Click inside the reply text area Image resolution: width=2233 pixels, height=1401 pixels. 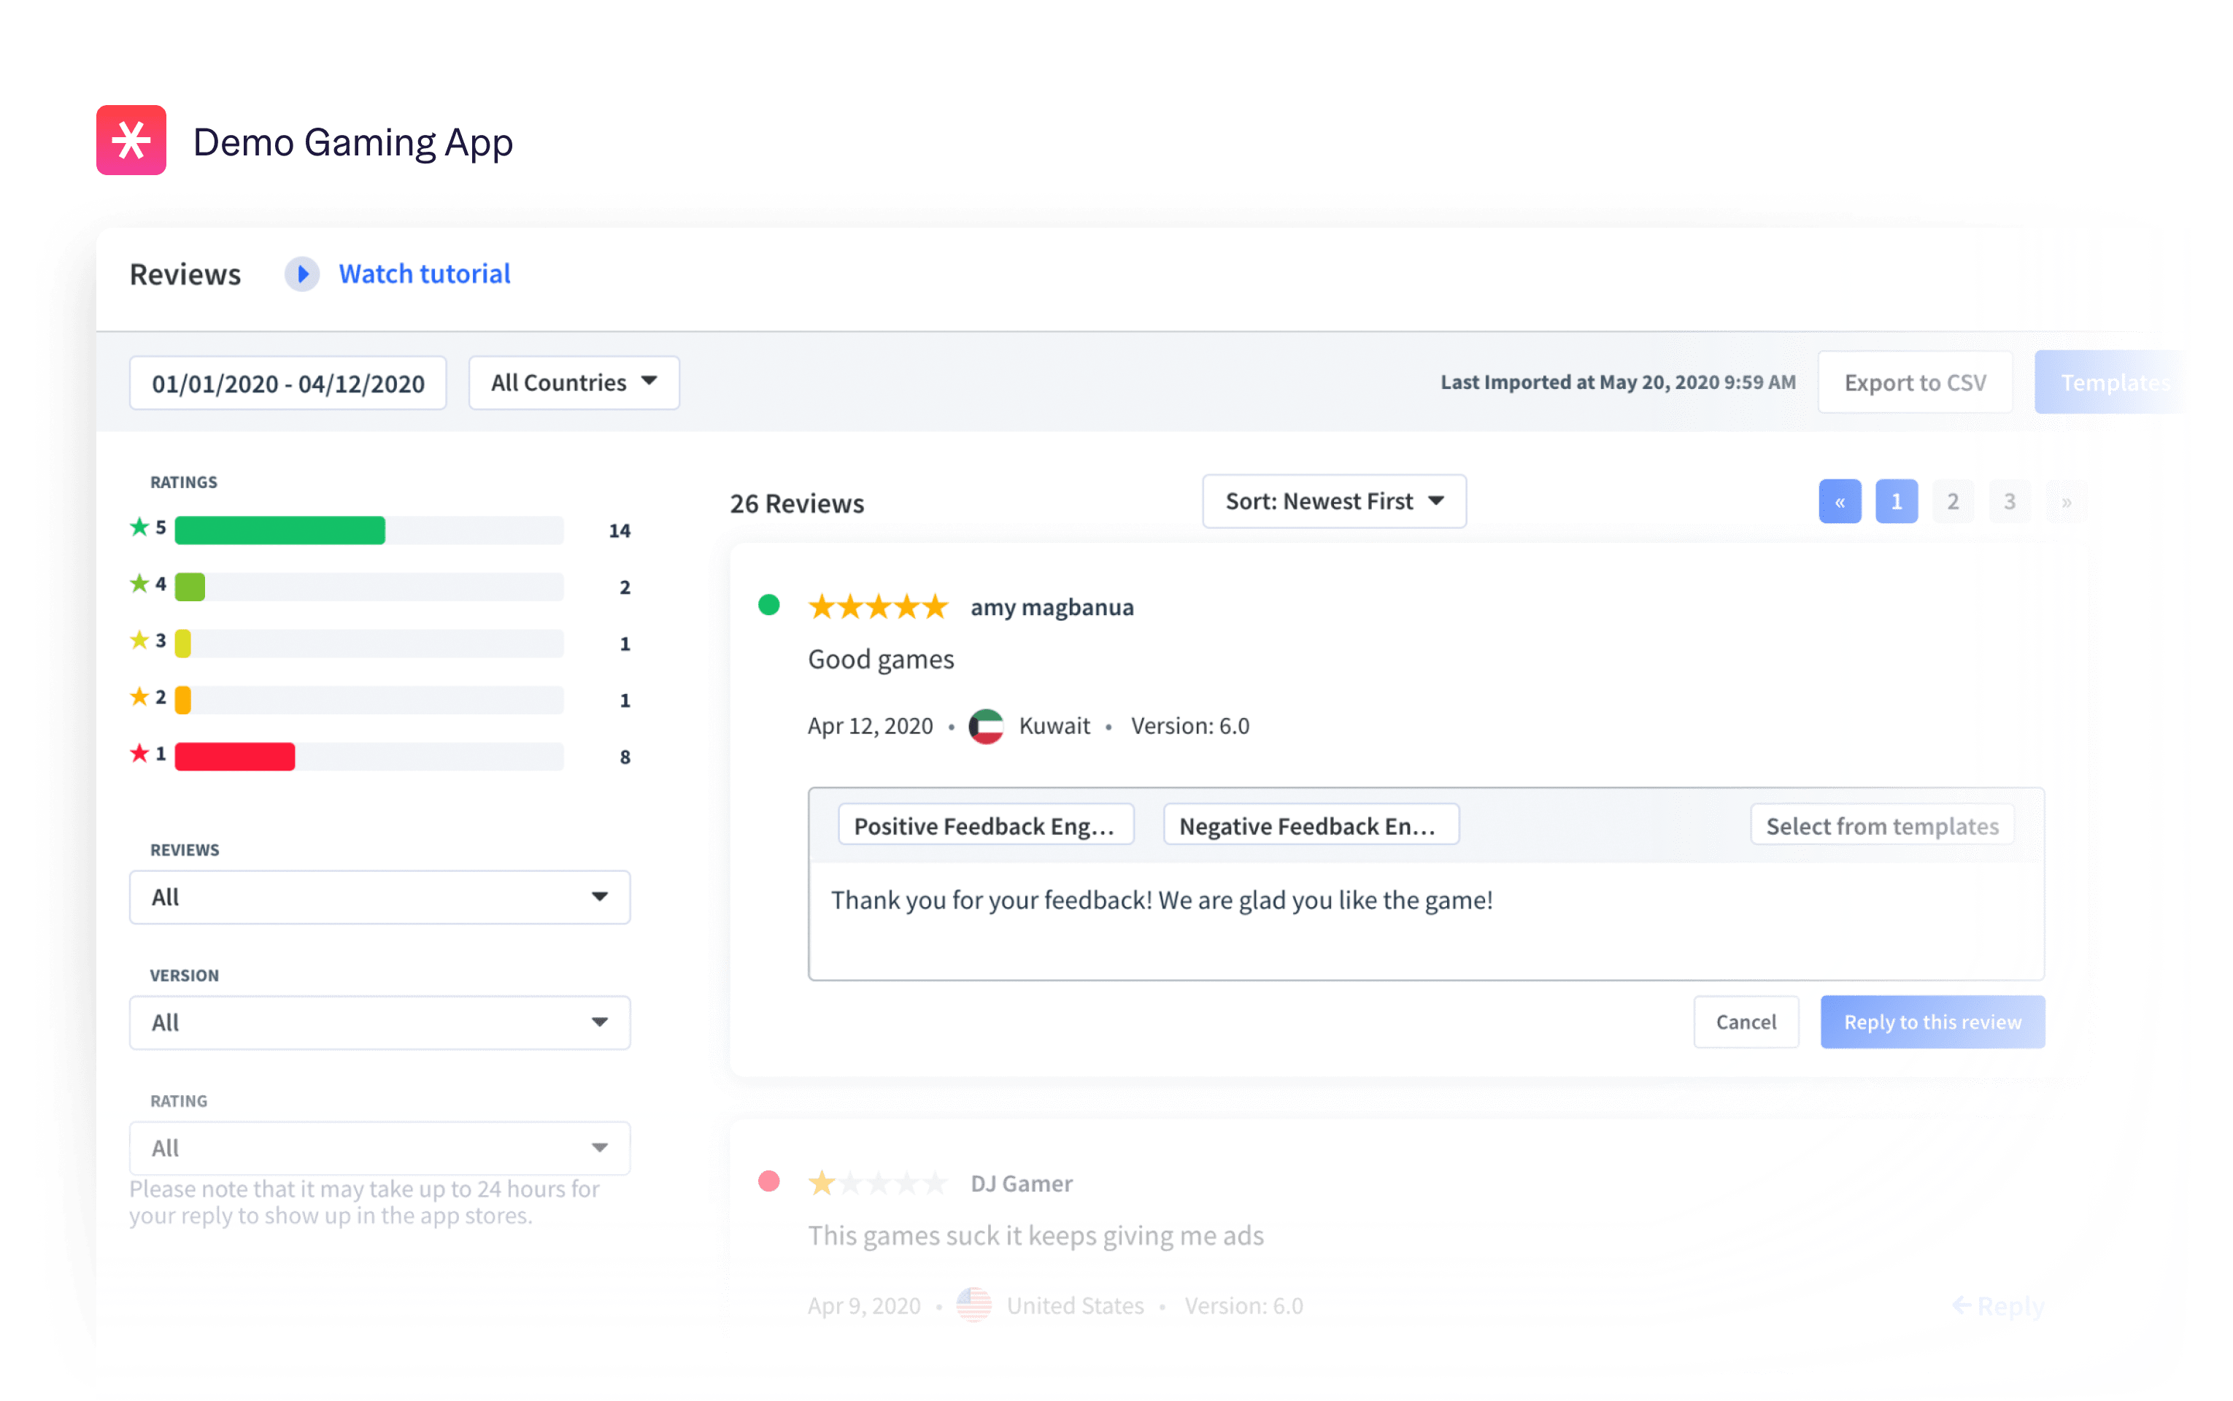pos(1425,921)
